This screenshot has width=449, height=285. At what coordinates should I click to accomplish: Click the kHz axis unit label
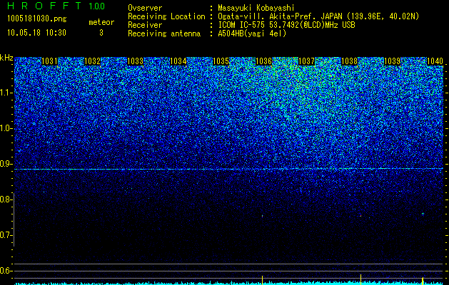click(6, 58)
